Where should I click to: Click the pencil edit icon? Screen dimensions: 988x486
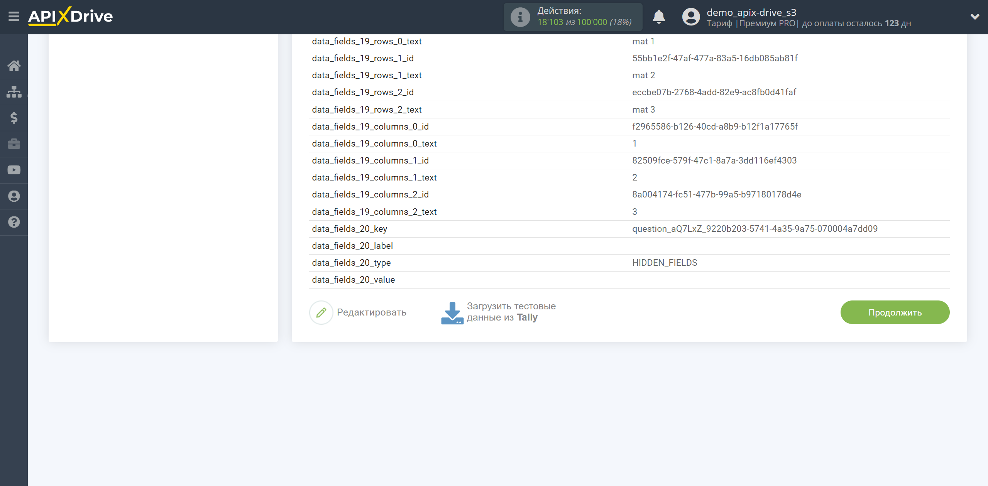[x=321, y=312]
